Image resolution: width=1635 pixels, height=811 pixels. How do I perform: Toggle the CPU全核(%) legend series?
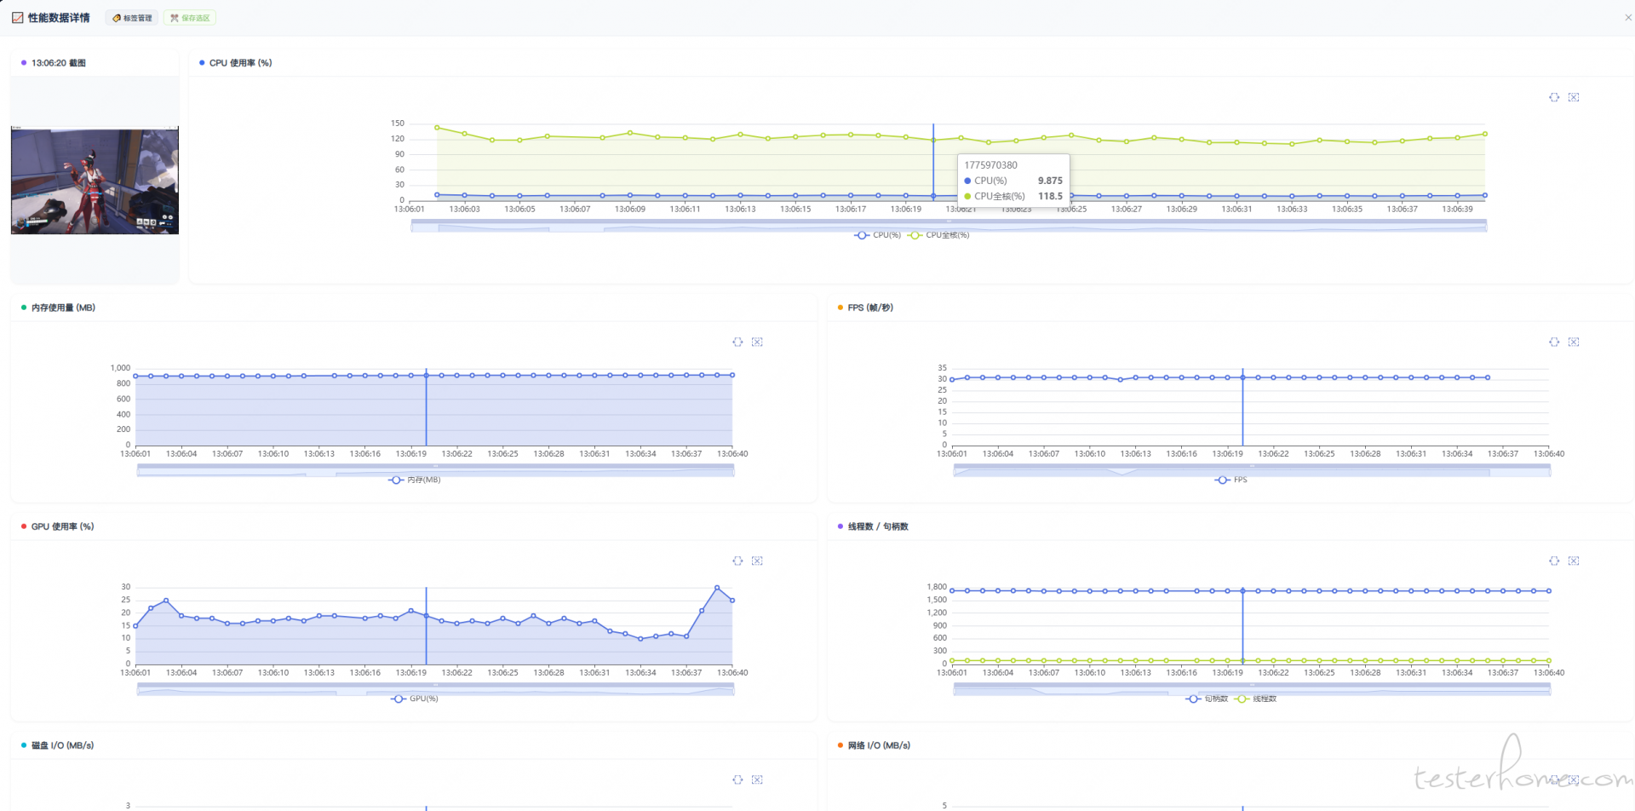tap(939, 235)
